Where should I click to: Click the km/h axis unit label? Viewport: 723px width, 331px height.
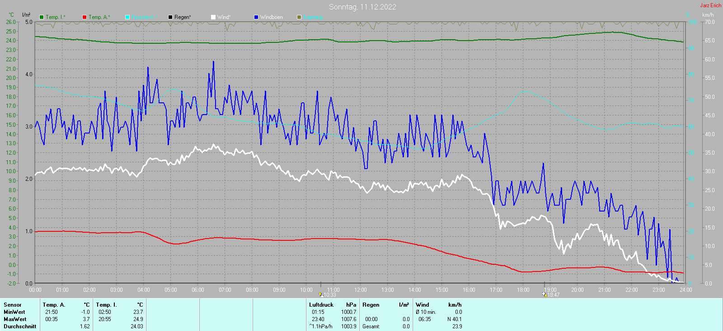click(708, 15)
